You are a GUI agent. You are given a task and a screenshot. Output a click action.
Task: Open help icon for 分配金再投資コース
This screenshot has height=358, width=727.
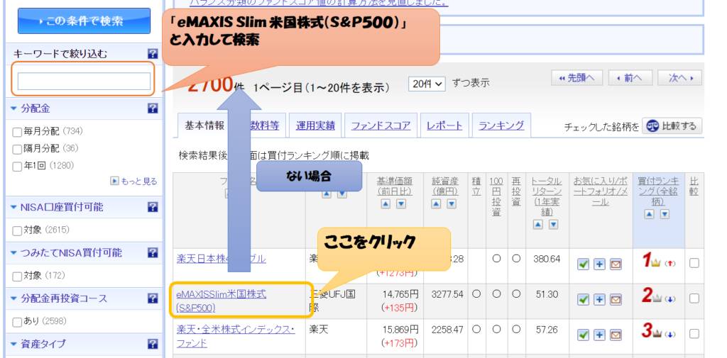point(153,298)
